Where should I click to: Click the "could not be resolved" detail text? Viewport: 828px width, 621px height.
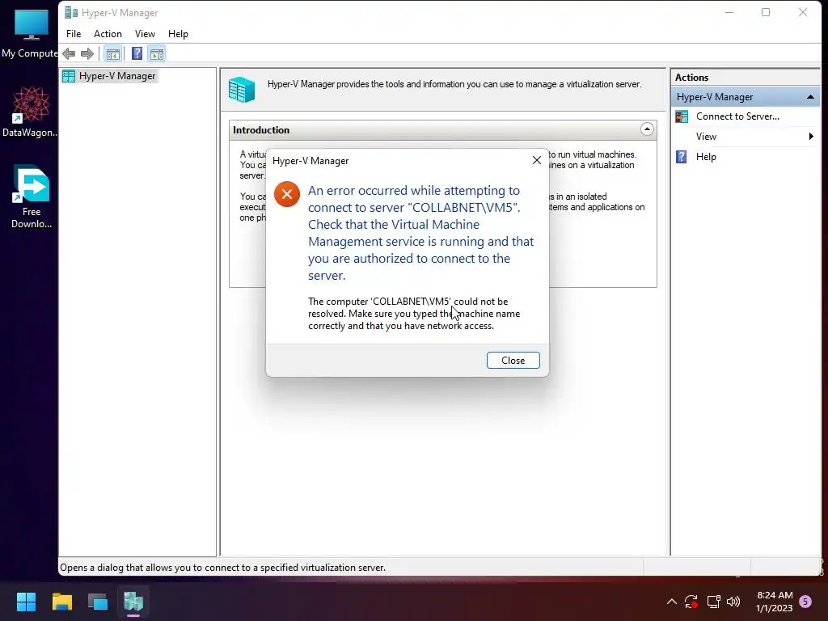pyautogui.click(x=414, y=314)
